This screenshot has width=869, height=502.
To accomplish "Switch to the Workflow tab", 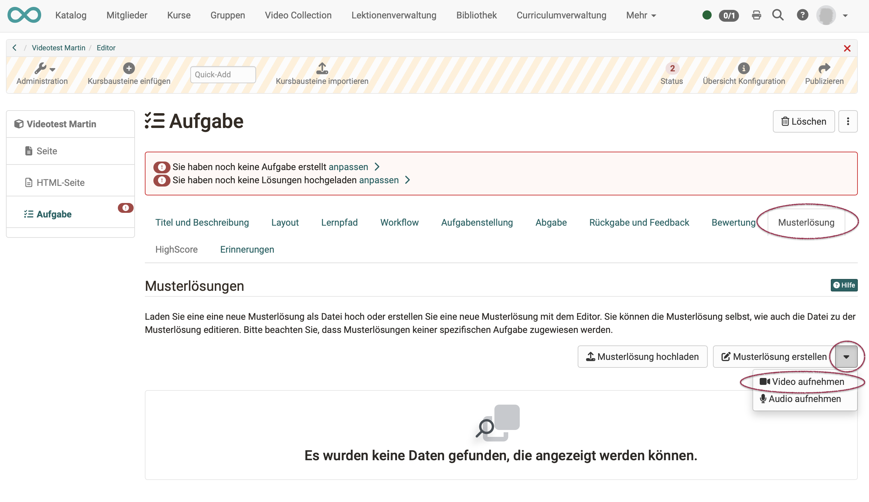I will [399, 222].
